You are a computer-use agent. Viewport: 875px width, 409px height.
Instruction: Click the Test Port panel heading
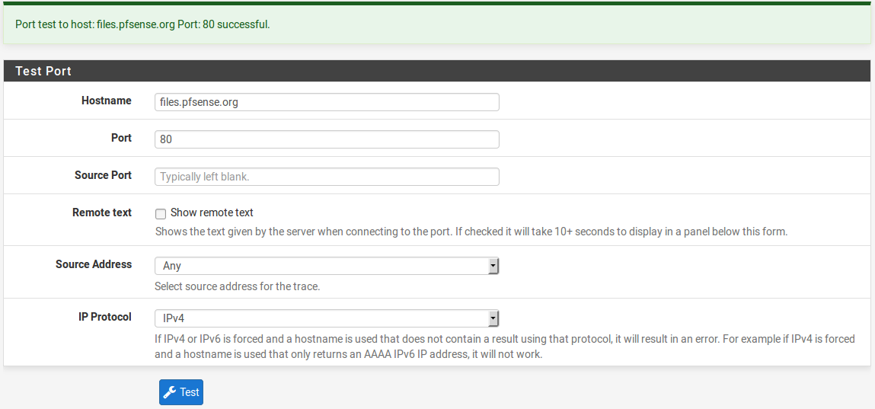(43, 71)
